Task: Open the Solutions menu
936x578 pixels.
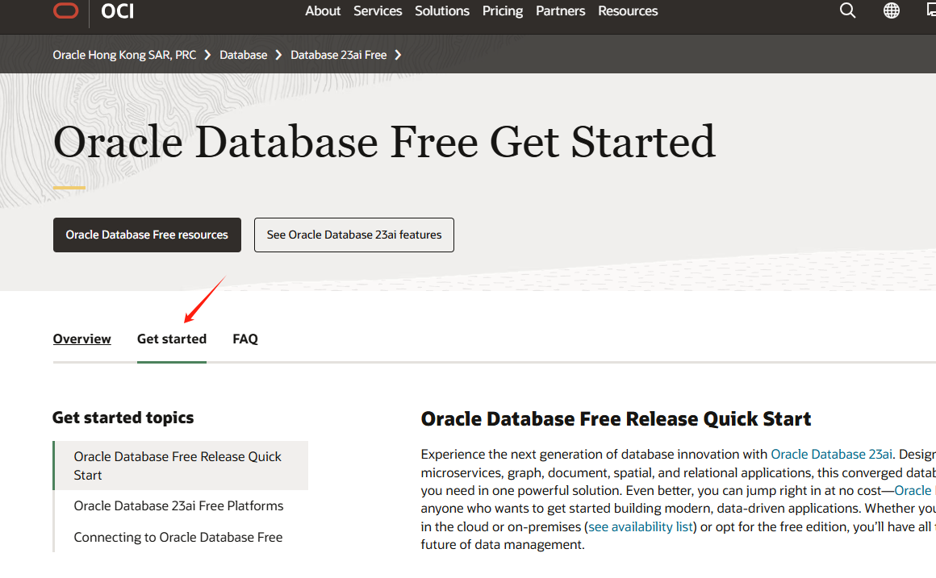Action: tap(441, 10)
